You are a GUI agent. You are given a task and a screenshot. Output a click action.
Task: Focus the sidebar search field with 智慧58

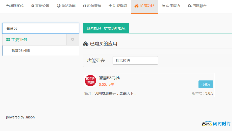click(x=41, y=28)
